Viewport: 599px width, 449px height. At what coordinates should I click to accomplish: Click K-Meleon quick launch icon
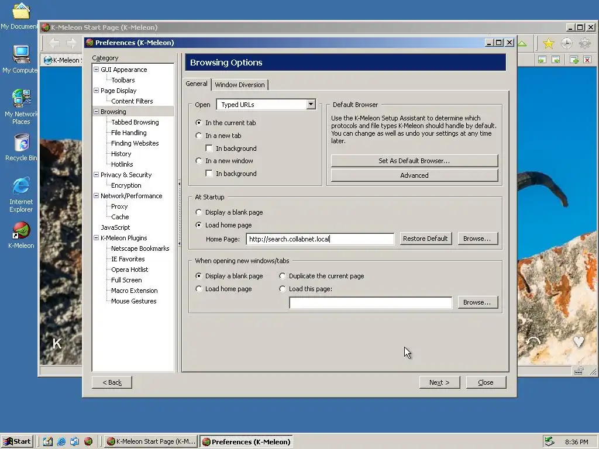coord(88,441)
